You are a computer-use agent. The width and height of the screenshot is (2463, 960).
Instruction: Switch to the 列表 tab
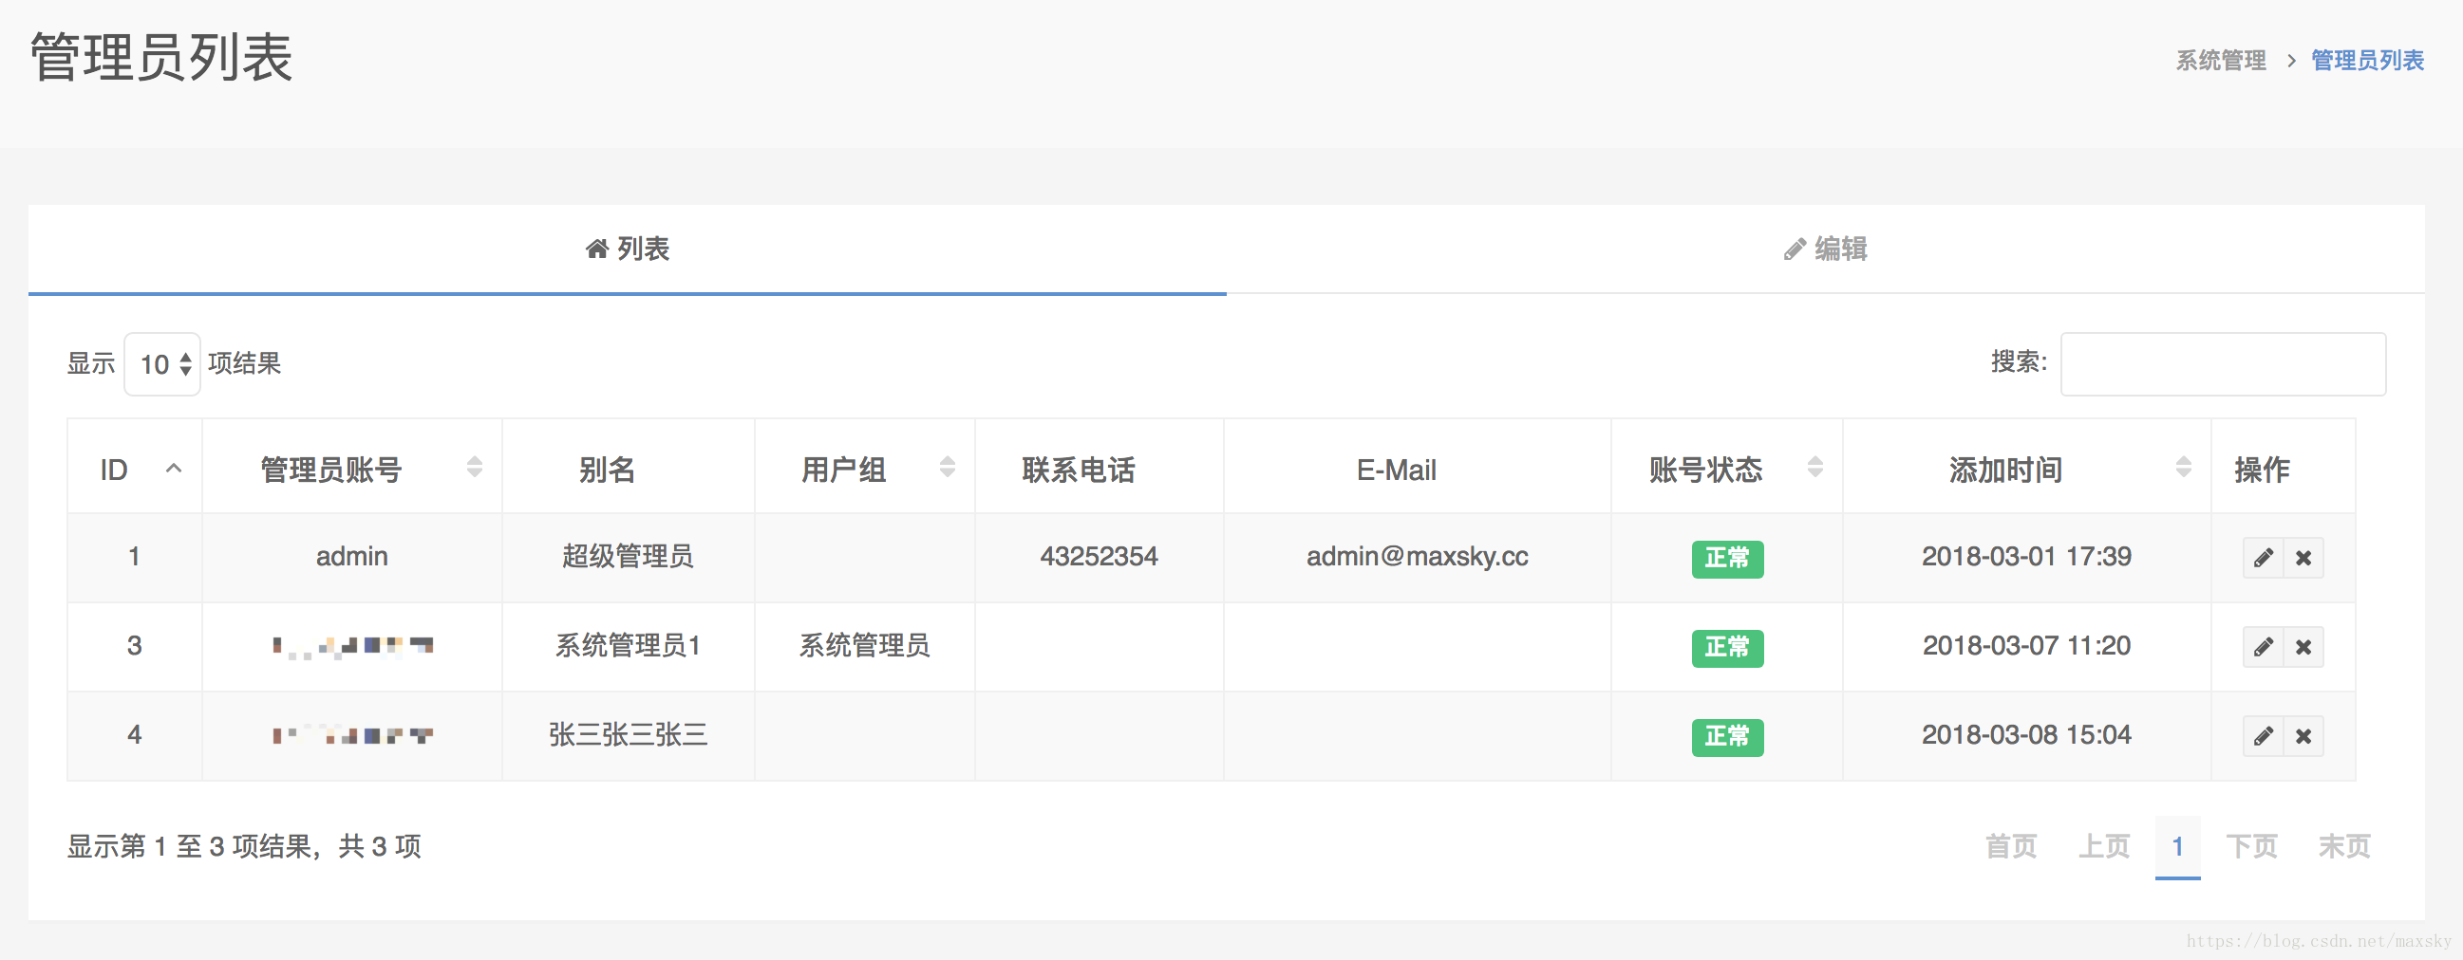(x=628, y=249)
